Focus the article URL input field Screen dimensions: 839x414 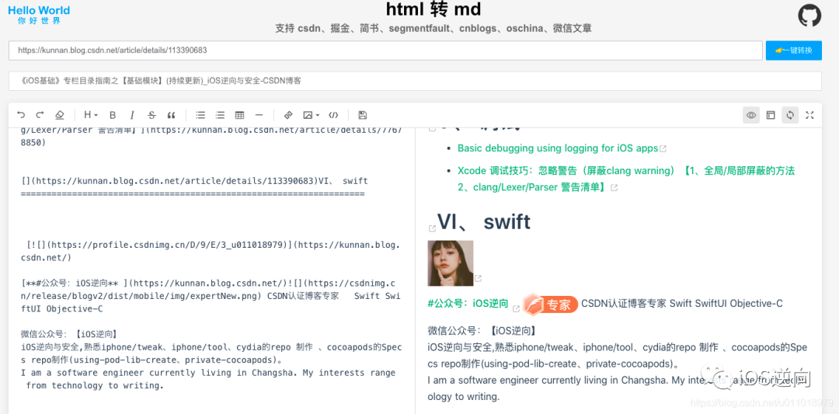(x=385, y=50)
